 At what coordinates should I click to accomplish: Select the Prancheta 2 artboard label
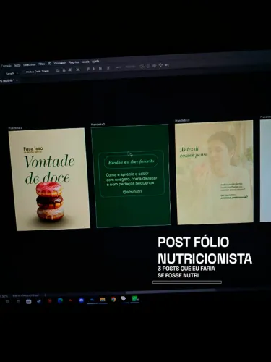coord(98,125)
